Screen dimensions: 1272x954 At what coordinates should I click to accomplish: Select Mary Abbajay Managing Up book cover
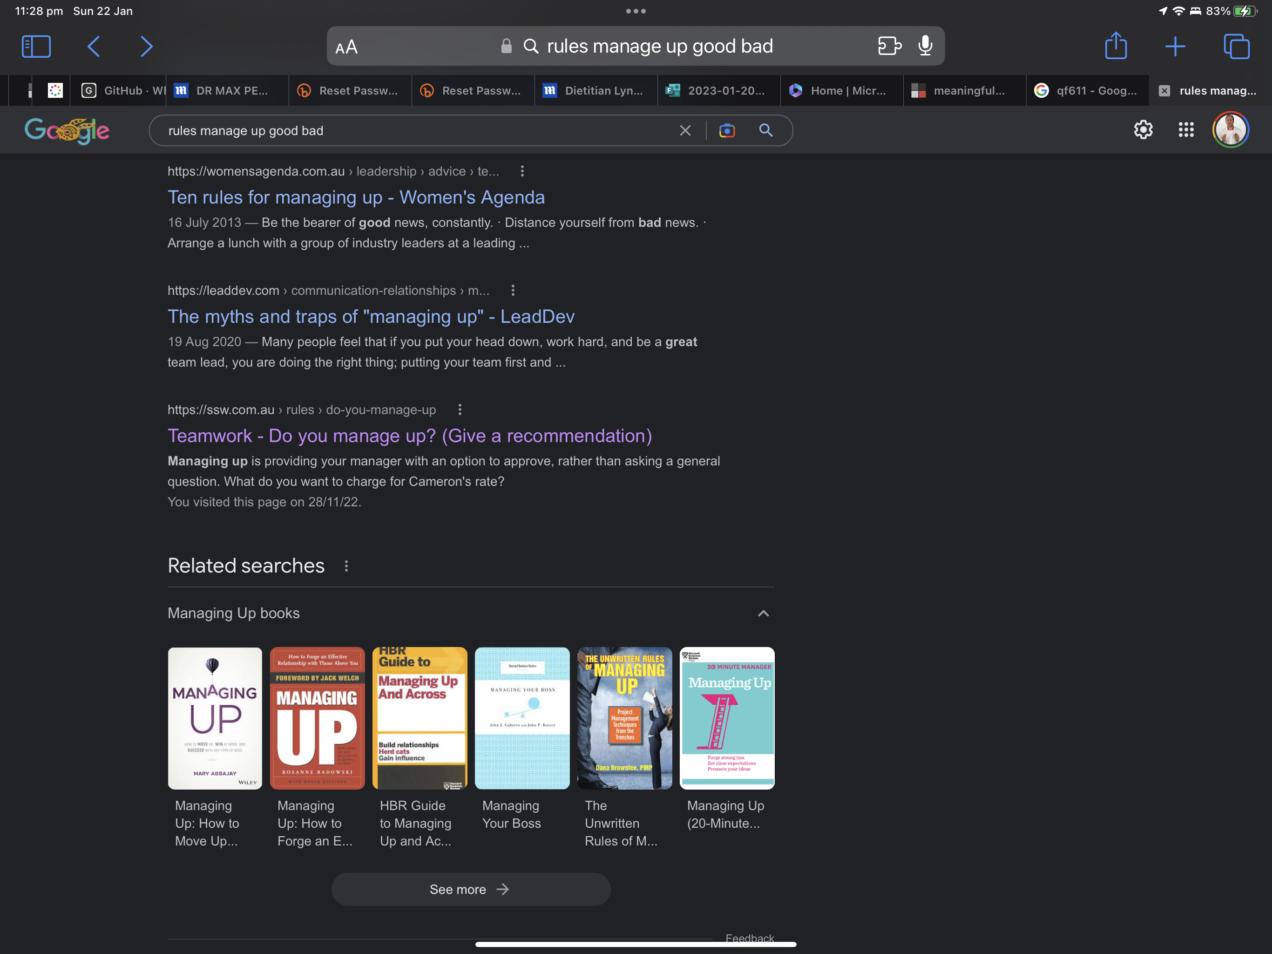coord(215,718)
